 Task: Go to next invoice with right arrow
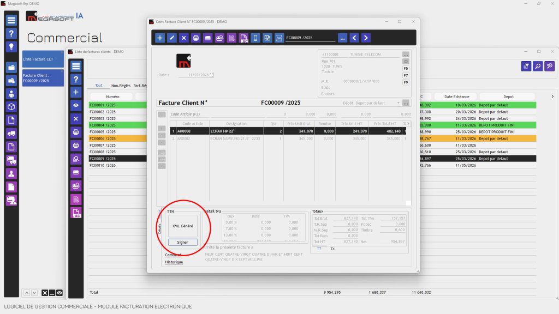click(366, 38)
